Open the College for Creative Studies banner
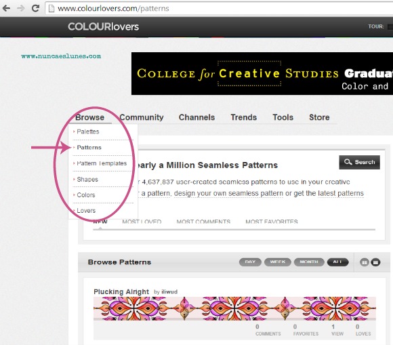This screenshot has width=393, height=345. click(x=262, y=73)
